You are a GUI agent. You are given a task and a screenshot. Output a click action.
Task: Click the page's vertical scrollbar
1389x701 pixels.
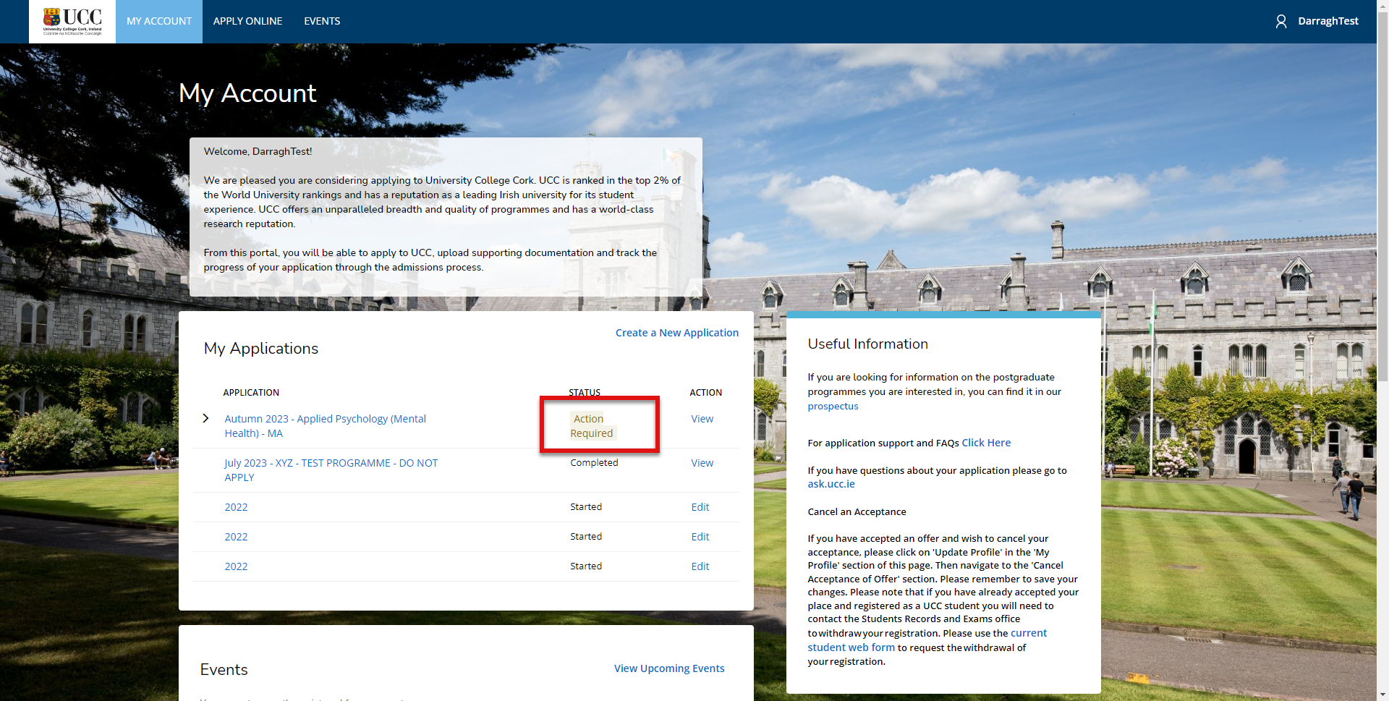click(1382, 289)
